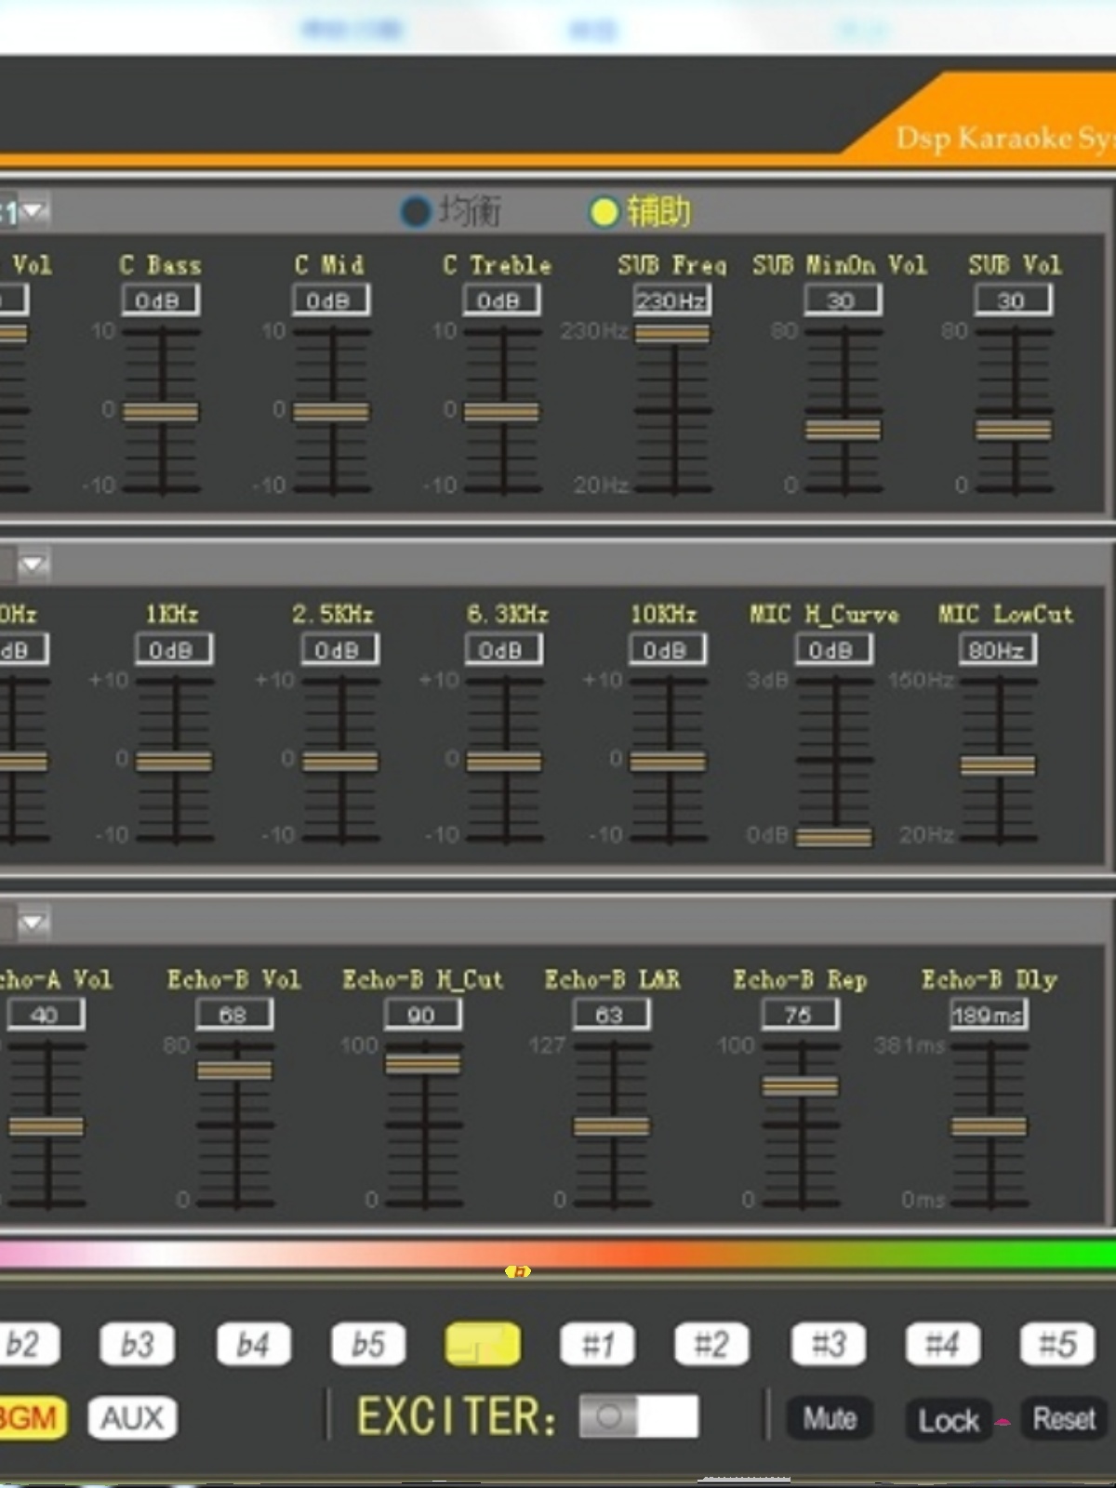Click the C Mid slider handle
The image size is (1116, 1488).
click(x=331, y=411)
